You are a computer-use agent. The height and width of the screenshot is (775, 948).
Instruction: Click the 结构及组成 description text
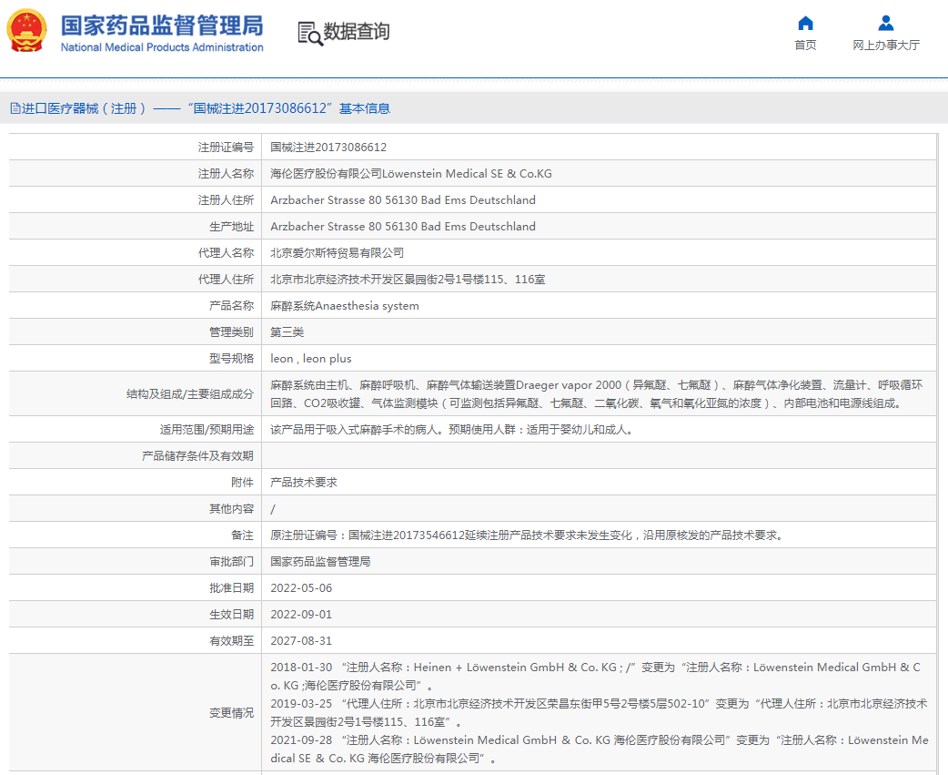click(x=596, y=393)
